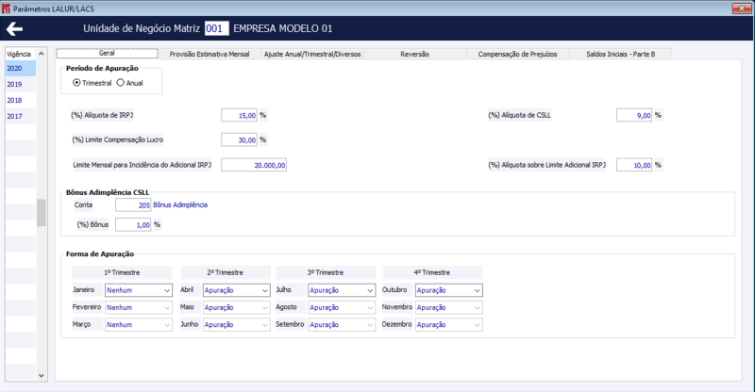Screen dimensions: 755x392
Task: Open the Junho dropdown
Action: (237, 325)
